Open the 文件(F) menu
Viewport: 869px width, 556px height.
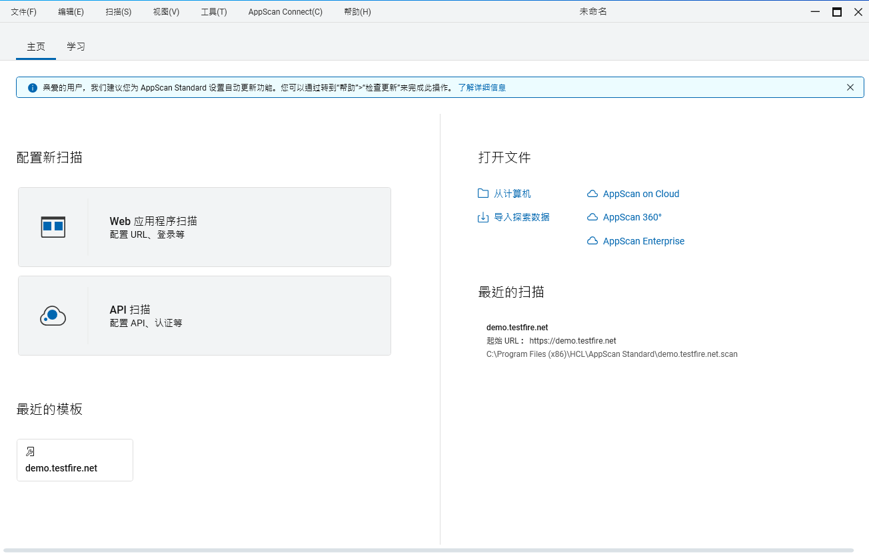point(23,12)
